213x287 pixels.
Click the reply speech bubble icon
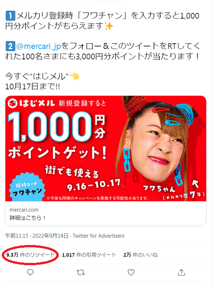pos(30,272)
